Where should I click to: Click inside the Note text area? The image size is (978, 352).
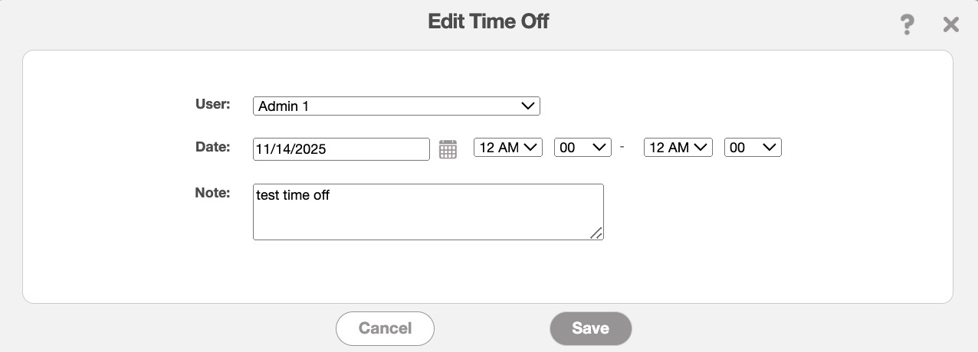point(428,212)
